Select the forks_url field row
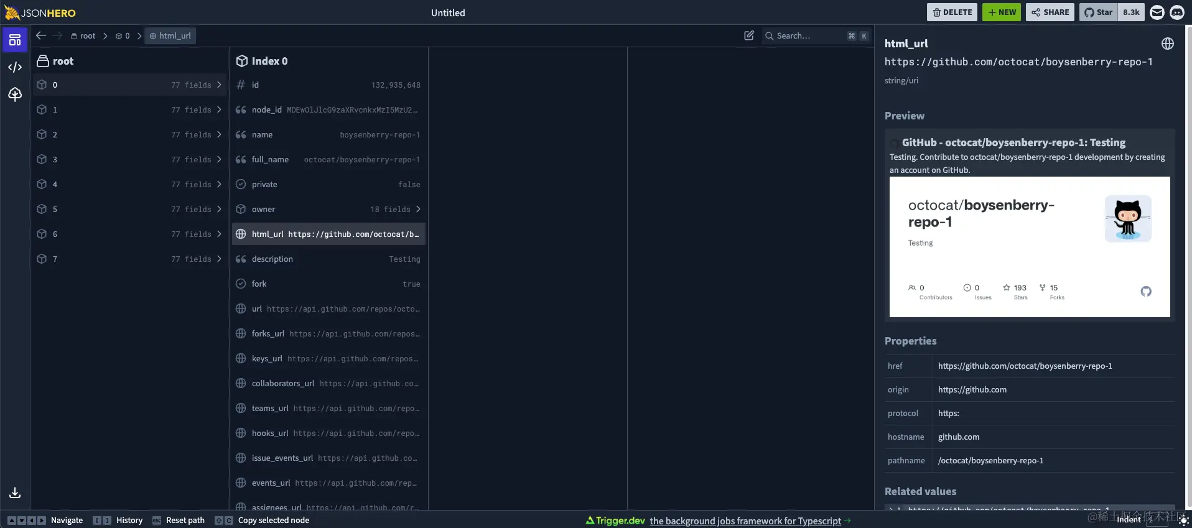This screenshot has height=528, width=1192. [328, 333]
